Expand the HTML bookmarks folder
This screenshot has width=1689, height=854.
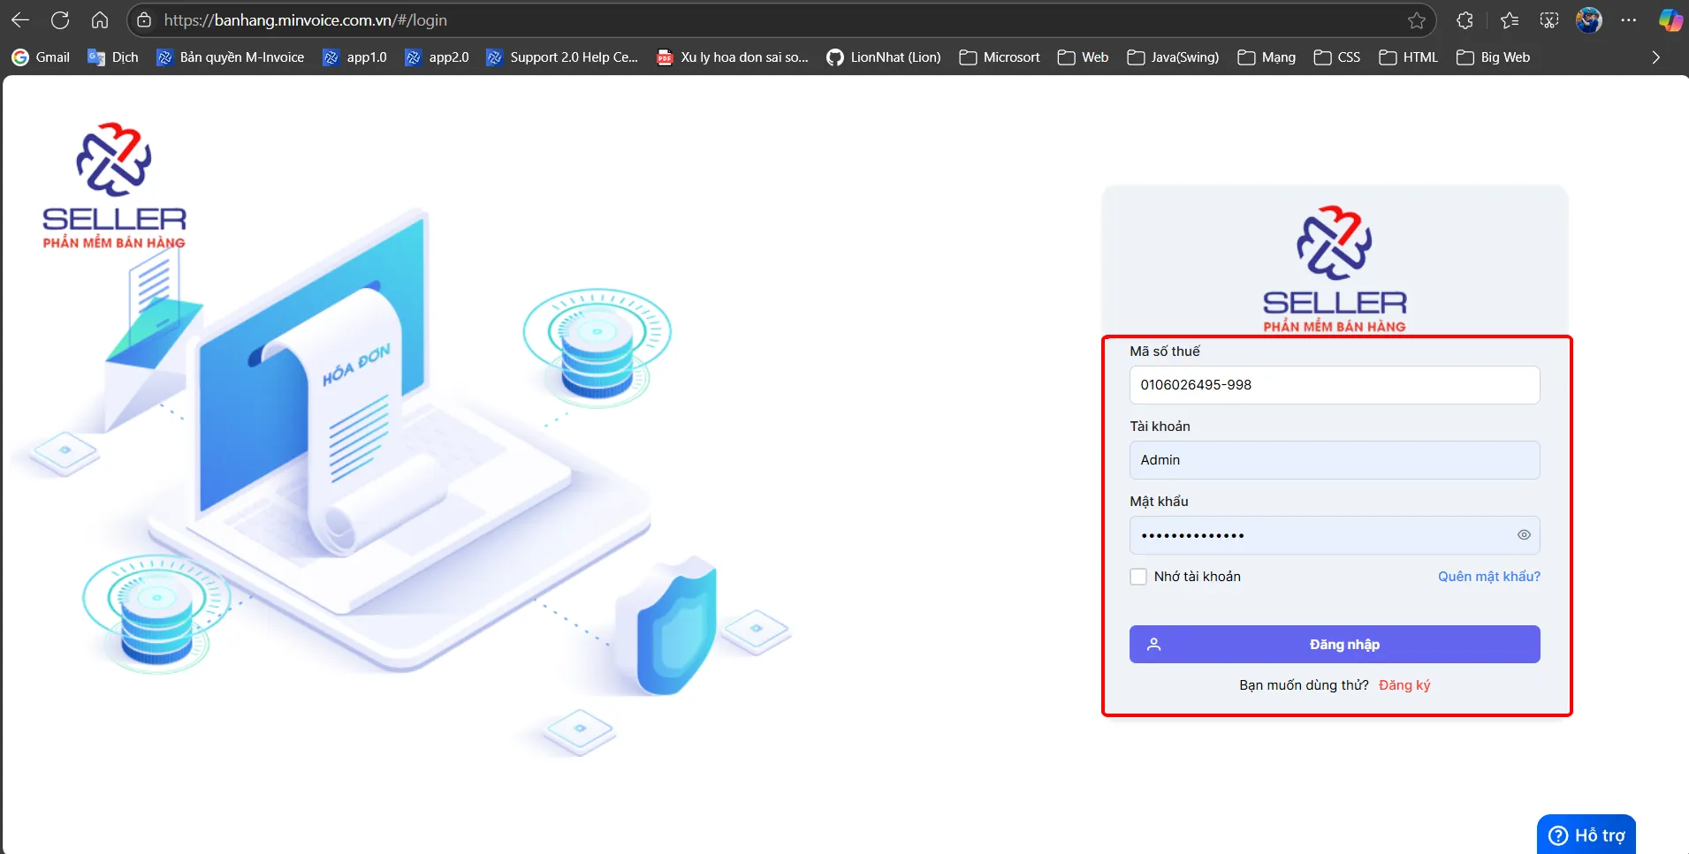coord(1408,57)
